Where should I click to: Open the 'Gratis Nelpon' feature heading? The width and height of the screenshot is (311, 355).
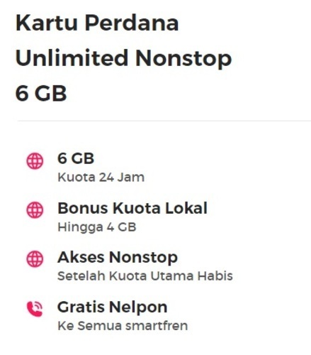tap(113, 307)
